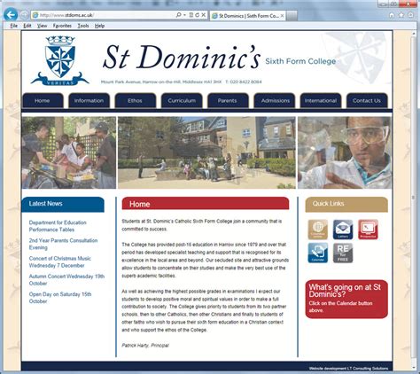Click the St Dominic's Veritas crest logo
Screen dimensions: 420x374
coord(59,60)
